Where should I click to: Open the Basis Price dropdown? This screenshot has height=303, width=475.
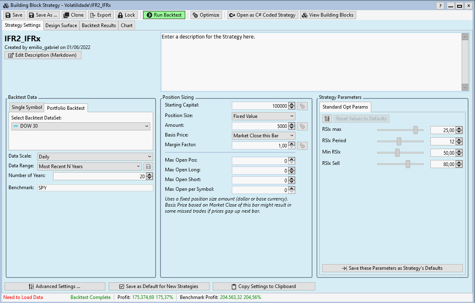(x=263, y=136)
